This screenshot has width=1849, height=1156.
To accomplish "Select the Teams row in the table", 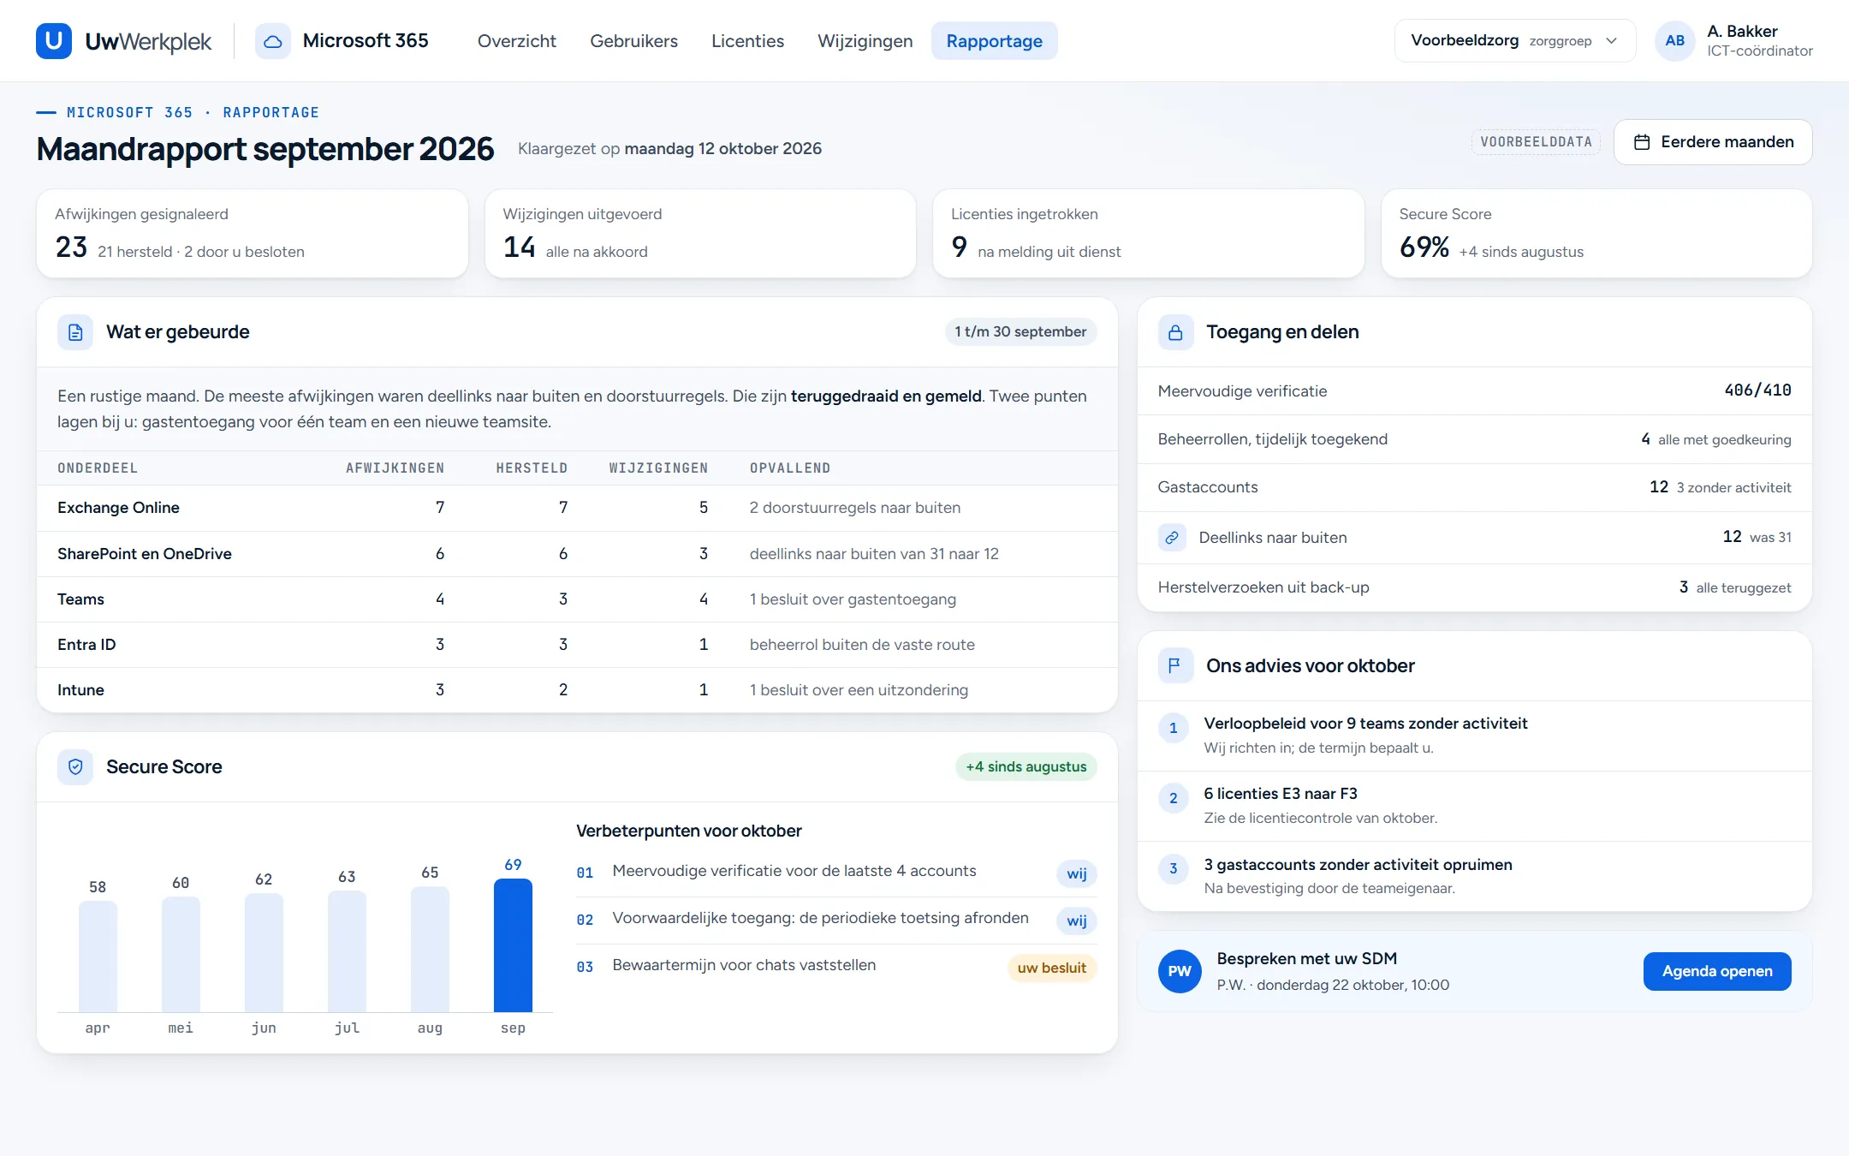I will point(577,599).
